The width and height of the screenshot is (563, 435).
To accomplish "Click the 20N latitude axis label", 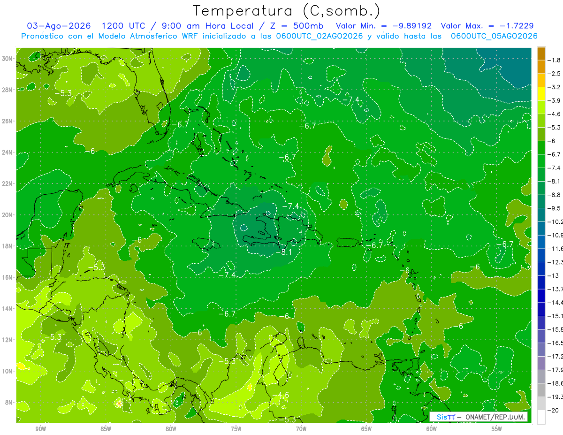I will 7,215.
